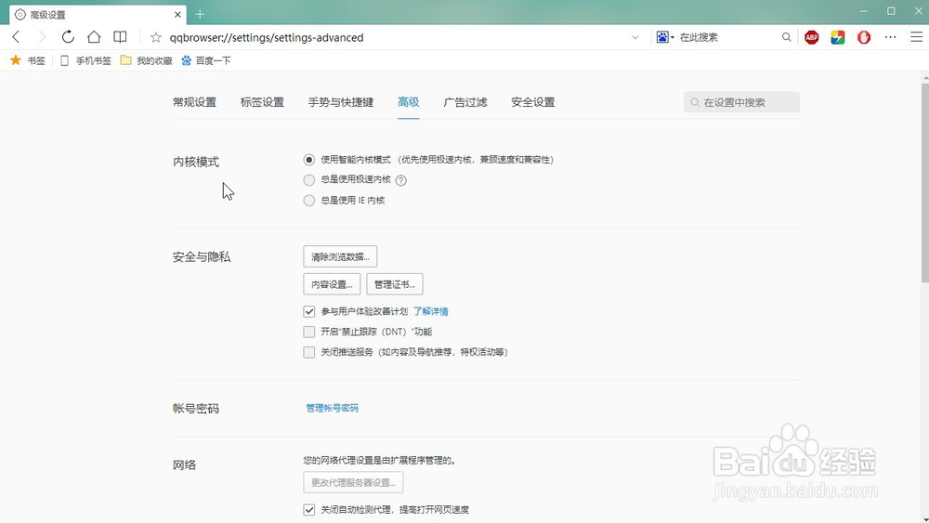Open the colorful square extension icon
Viewport: 929px width, 523px height.
coord(838,37)
